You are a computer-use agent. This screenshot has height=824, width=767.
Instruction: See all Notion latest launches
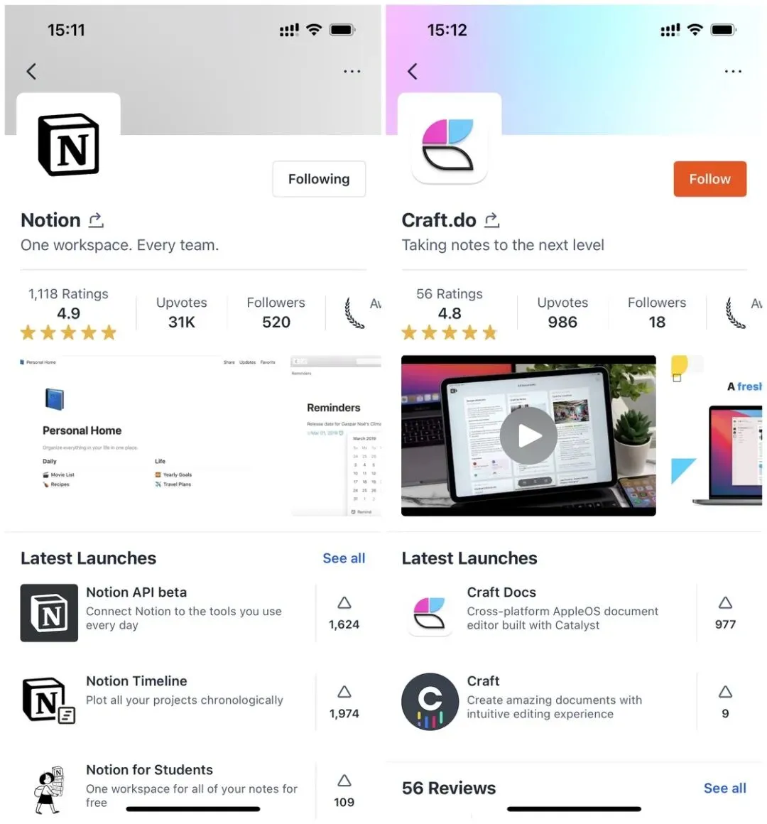344,558
